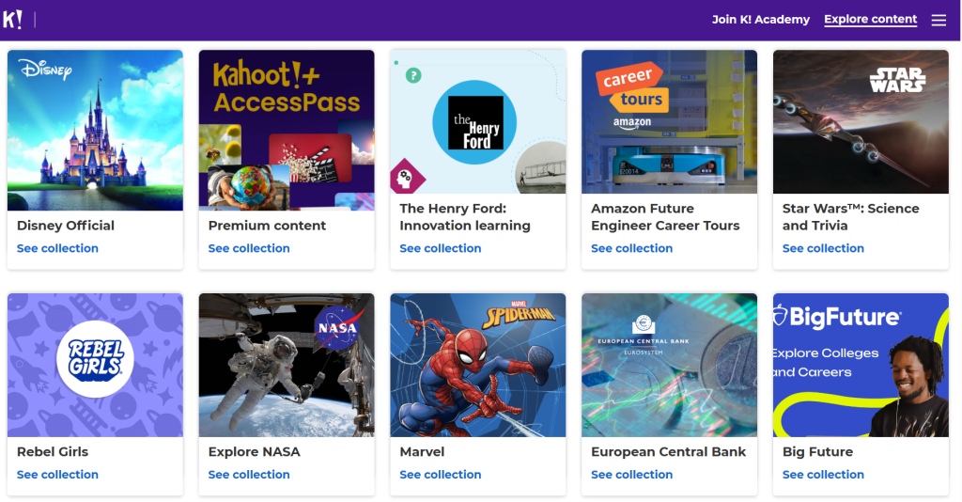
Task: Open the Disney Official castle thumbnail
Action: pyautogui.click(x=95, y=130)
